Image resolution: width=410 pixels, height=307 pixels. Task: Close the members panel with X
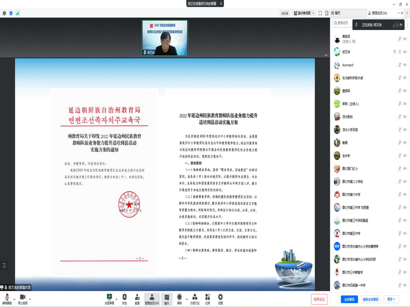402,13
